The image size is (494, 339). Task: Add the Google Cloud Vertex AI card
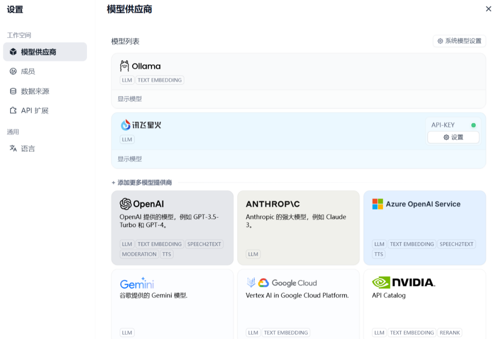pyautogui.click(x=298, y=304)
